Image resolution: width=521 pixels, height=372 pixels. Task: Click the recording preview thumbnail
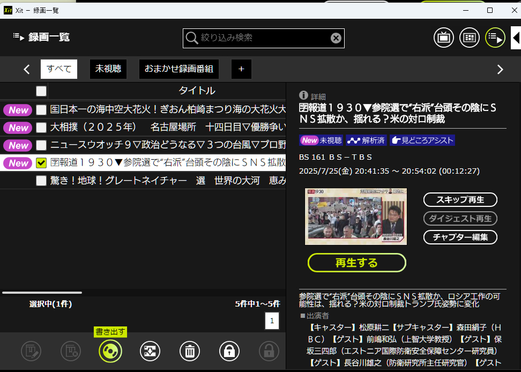[355, 217]
